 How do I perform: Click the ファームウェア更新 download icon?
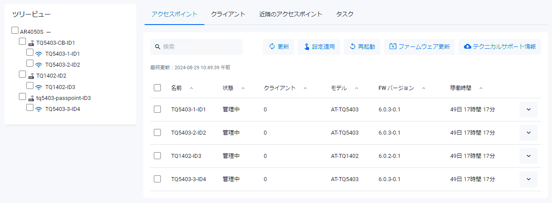pos(393,47)
